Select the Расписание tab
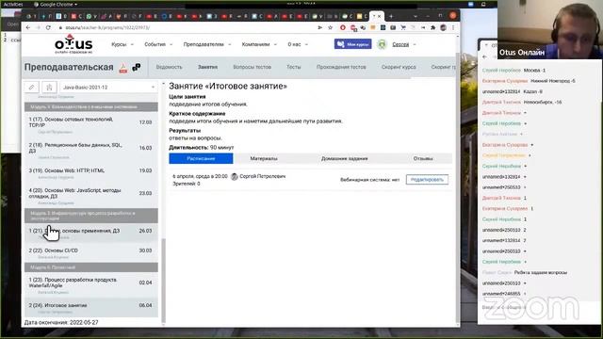603x339 pixels. [x=201, y=158]
